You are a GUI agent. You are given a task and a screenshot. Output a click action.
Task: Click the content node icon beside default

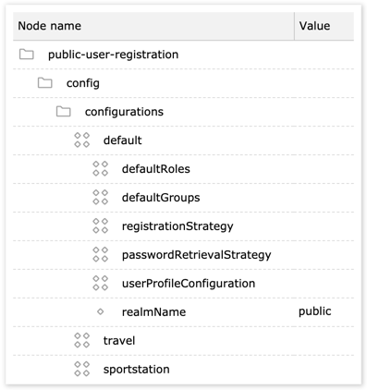[x=82, y=140]
